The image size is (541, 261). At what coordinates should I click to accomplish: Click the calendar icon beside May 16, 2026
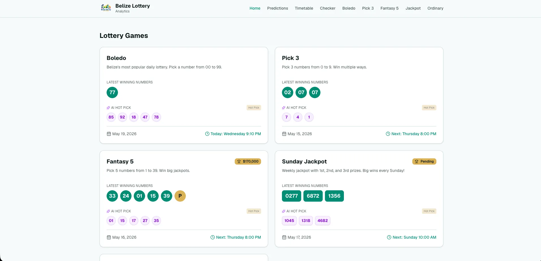109,237
